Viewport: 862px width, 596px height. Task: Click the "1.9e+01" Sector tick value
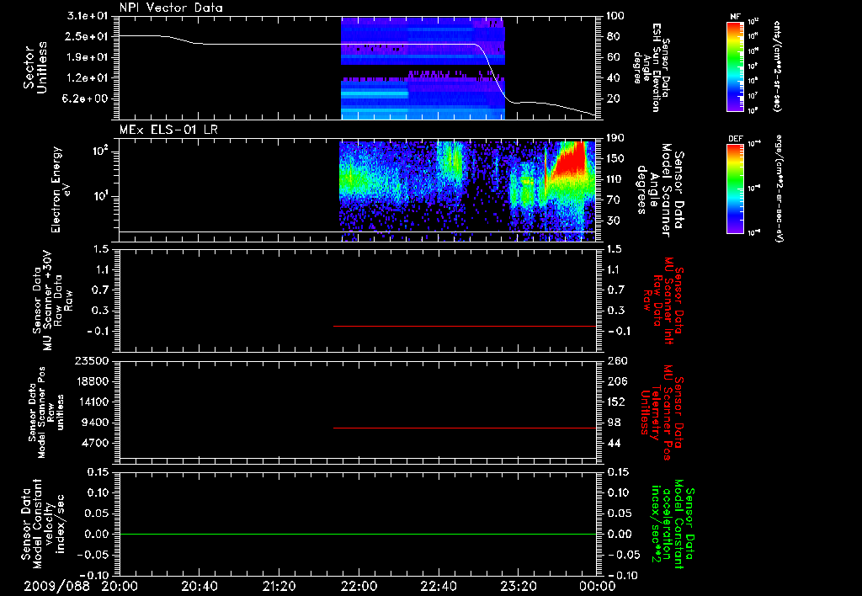[x=88, y=57]
